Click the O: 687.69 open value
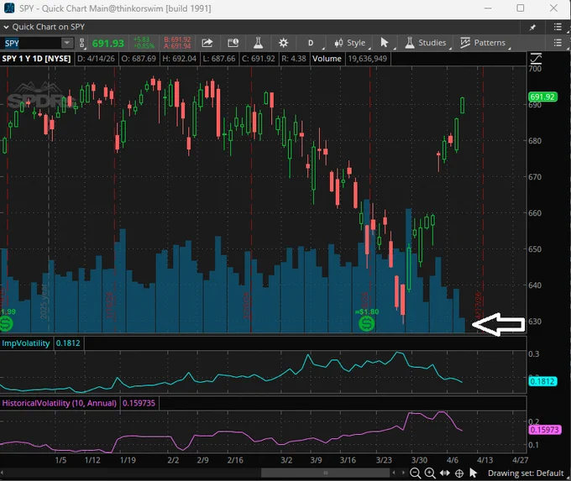 [139, 59]
